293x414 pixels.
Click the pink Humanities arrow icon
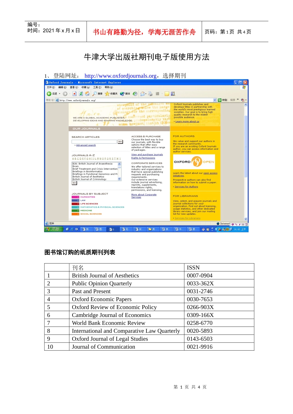tap(76, 197)
